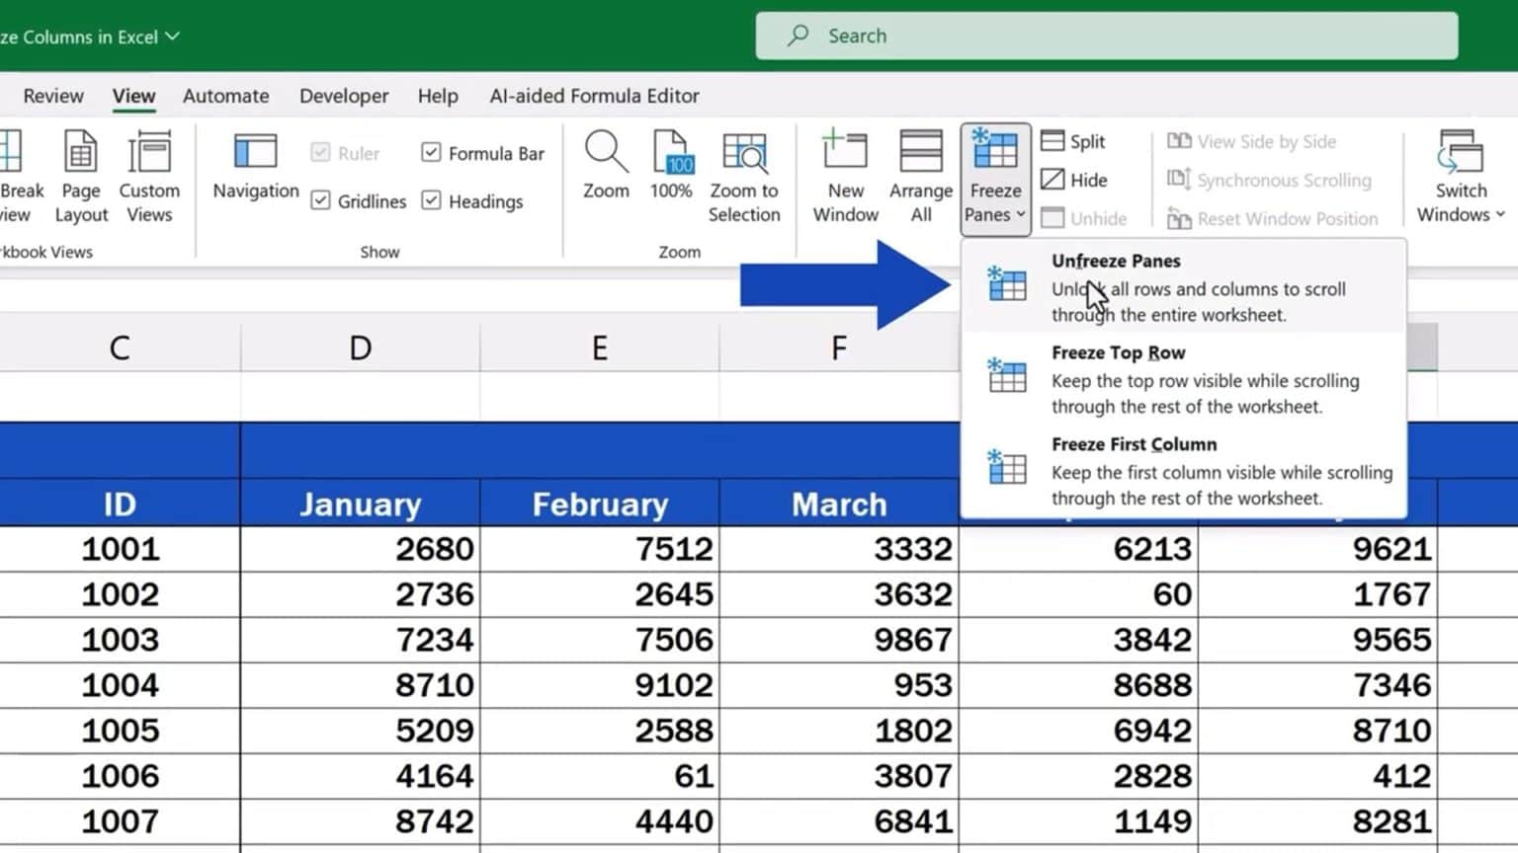Switch to Page Layout view

(80, 178)
